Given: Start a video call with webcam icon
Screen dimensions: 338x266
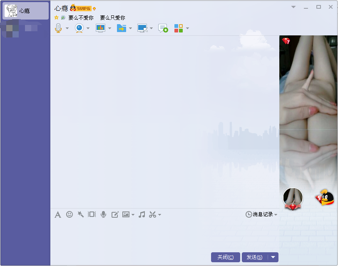Looking at the screenshot, I should click(80, 28).
